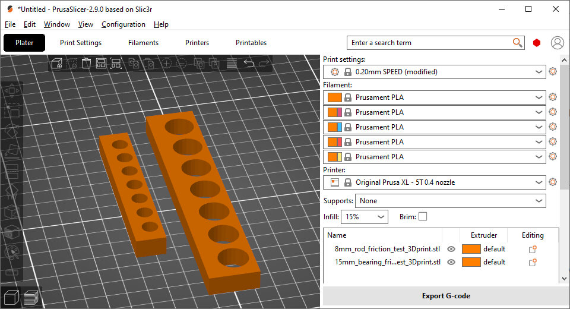
Task: Click the Paste toolbar icon
Action: click(148, 64)
